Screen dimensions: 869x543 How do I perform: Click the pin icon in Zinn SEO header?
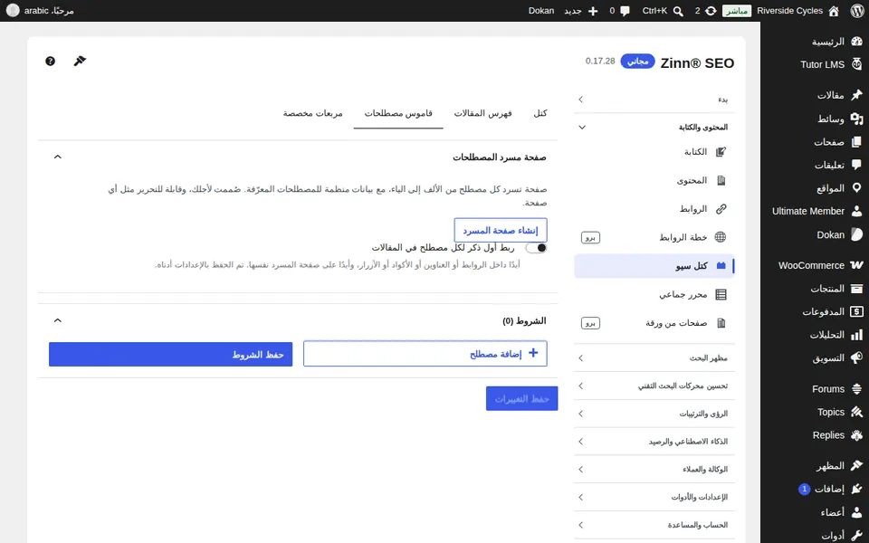[x=80, y=61]
